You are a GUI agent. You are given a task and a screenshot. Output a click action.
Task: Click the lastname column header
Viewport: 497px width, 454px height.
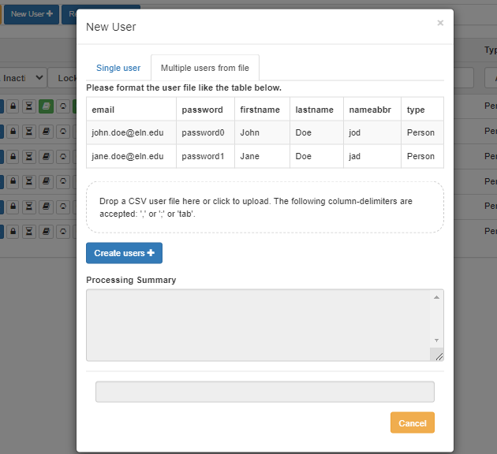click(316, 110)
